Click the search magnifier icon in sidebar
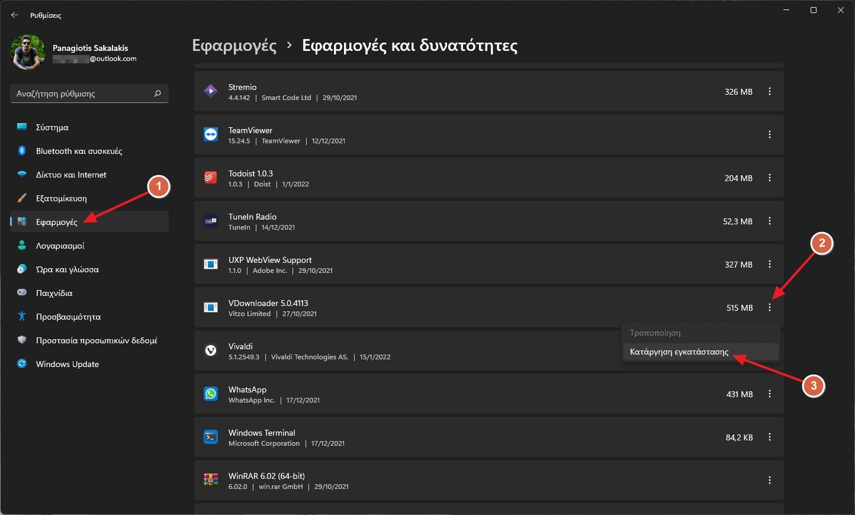Image resolution: width=855 pixels, height=515 pixels. pos(157,94)
